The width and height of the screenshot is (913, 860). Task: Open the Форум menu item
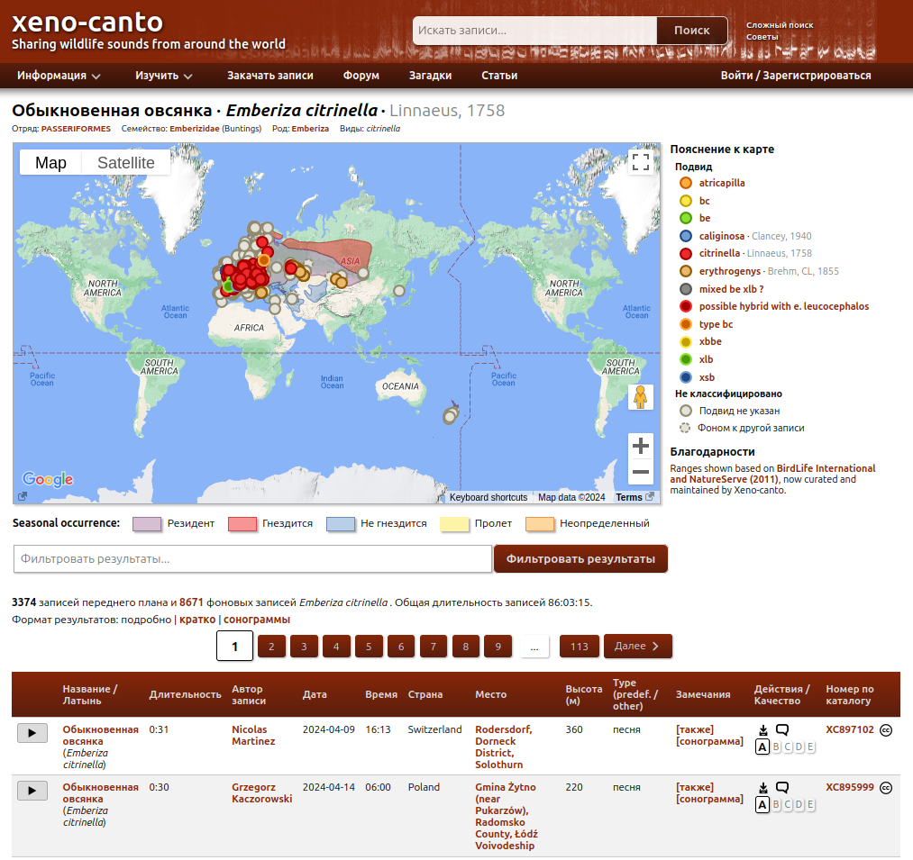point(361,76)
